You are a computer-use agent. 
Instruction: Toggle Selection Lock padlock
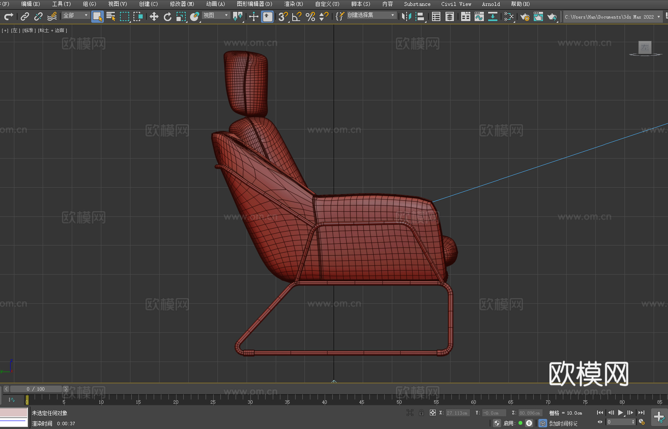coord(421,413)
